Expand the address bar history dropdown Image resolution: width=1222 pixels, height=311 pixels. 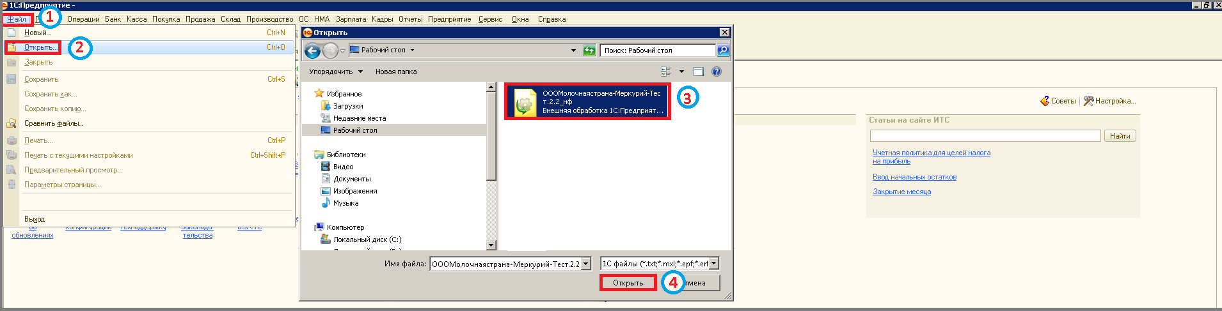(573, 50)
